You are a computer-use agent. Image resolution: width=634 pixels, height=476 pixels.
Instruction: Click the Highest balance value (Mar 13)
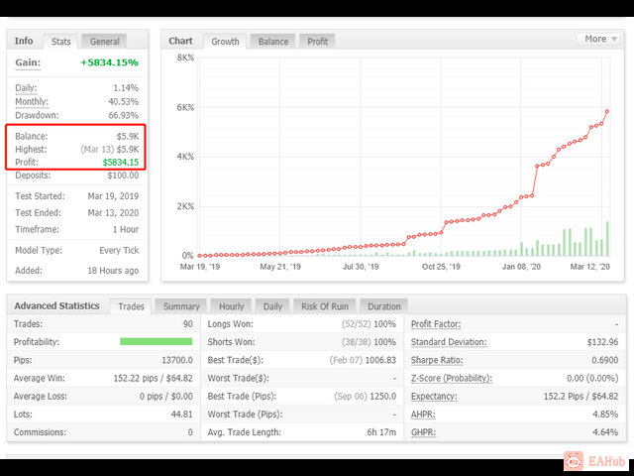click(110, 150)
